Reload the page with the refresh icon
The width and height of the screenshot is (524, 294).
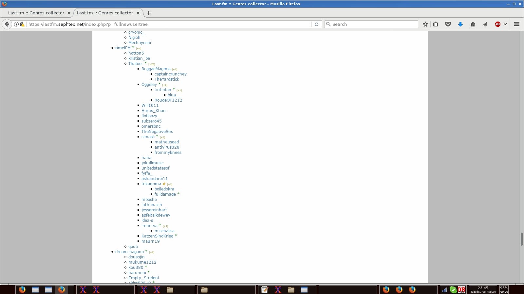(316, 24)
